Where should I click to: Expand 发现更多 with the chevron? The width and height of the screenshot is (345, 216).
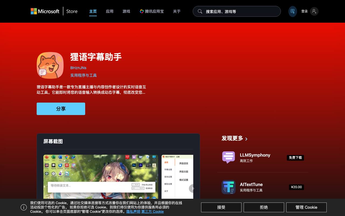tap(246, 139)
